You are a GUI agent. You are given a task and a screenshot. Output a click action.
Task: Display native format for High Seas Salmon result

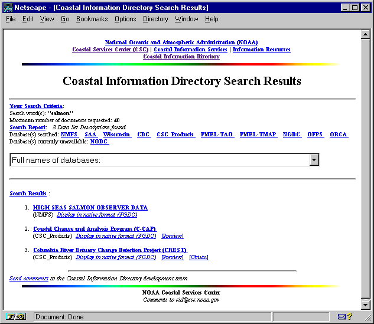coord(97,215)
